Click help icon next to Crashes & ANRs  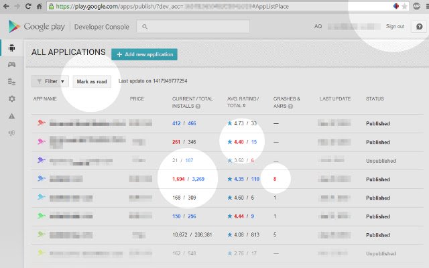tap(290, 106)
